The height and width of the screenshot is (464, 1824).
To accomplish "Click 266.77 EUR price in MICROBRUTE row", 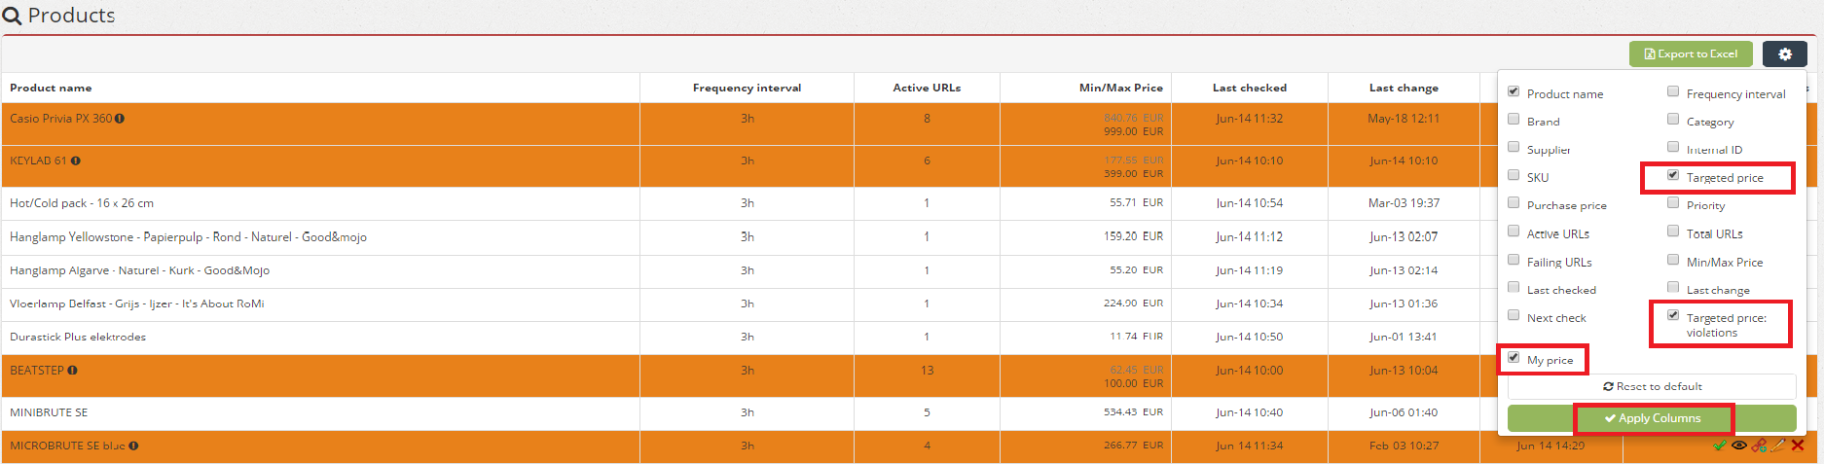I will [1133, 446].
